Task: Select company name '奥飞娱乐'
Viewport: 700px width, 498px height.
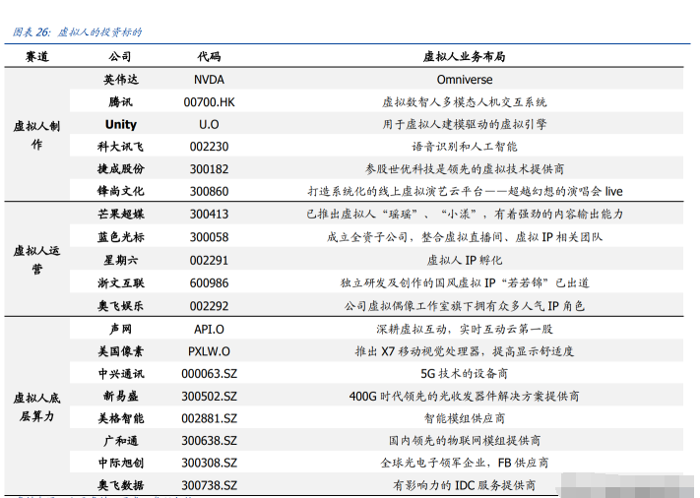Action: [x=120, y=306]
